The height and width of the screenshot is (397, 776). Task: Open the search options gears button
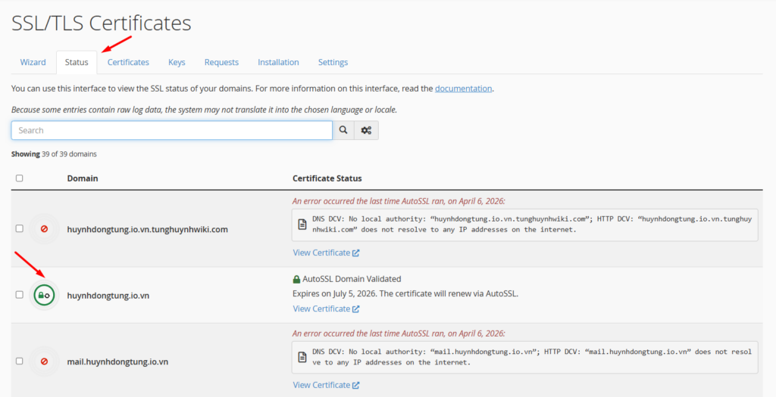(x=366, y=130)
